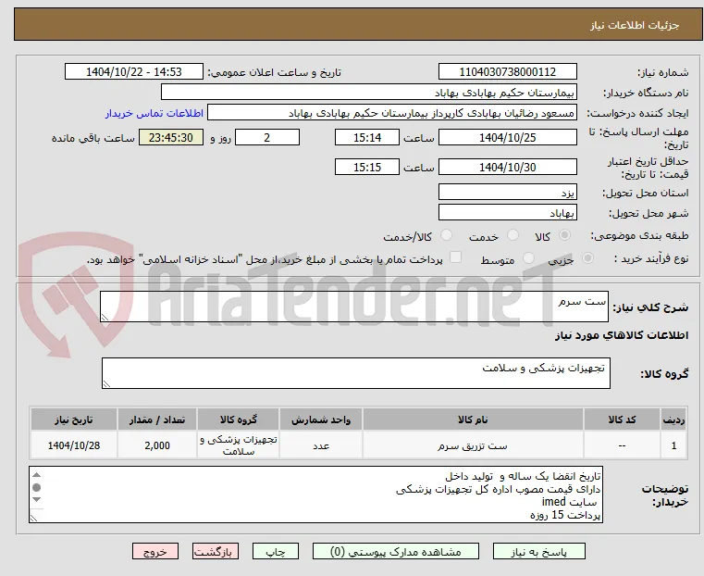Image resolution: width=704 pixels, height=576 pixels.
Task: Click the validity time field 15:15
Action: click(x=367, y=167)
